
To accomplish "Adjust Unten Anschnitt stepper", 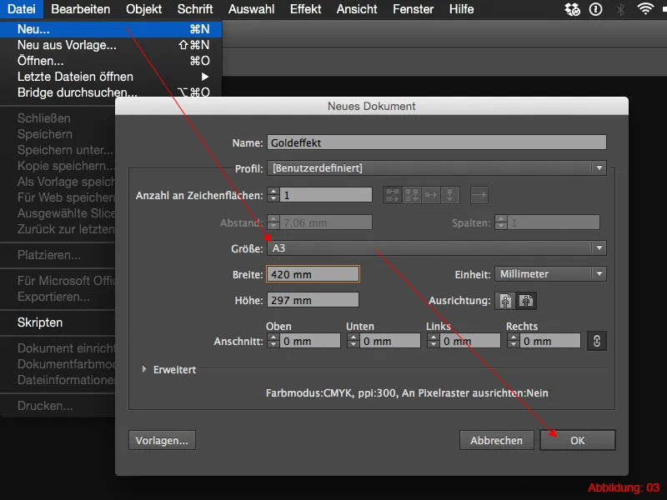I will (x=353, y=341).
